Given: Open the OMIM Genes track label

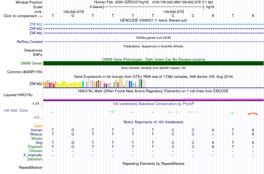Looking at the screenshot, I should tap(31, 63).
